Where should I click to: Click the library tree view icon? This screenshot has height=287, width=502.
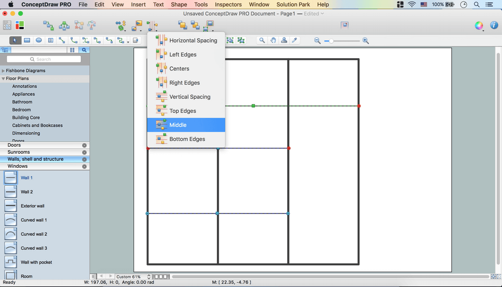6,50
